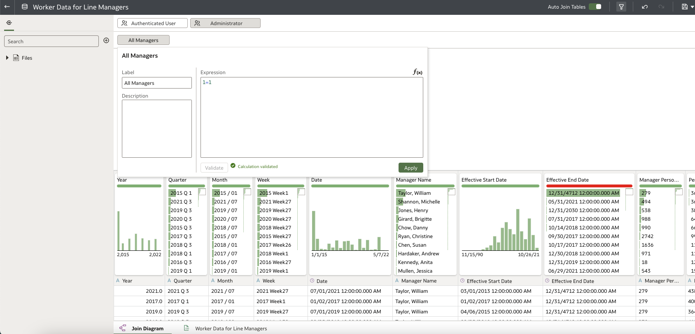The width and height of the screenshot is (695, 334).
Task: Click the red Effective End Date quality bar
Action: point(589,186)
